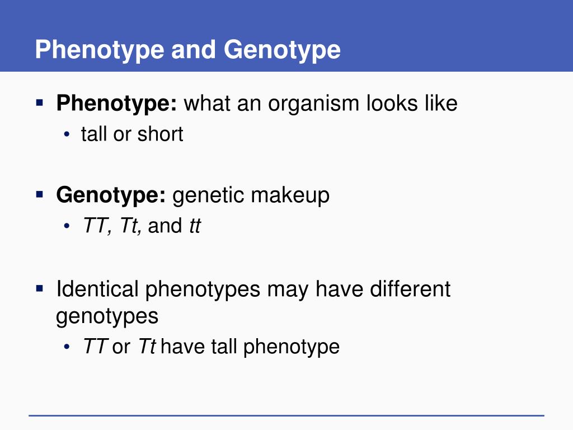Viewport: 573px width, 430px height.
Task: Click the blue horizontal line at slide bottom
Action: (286, 415)
